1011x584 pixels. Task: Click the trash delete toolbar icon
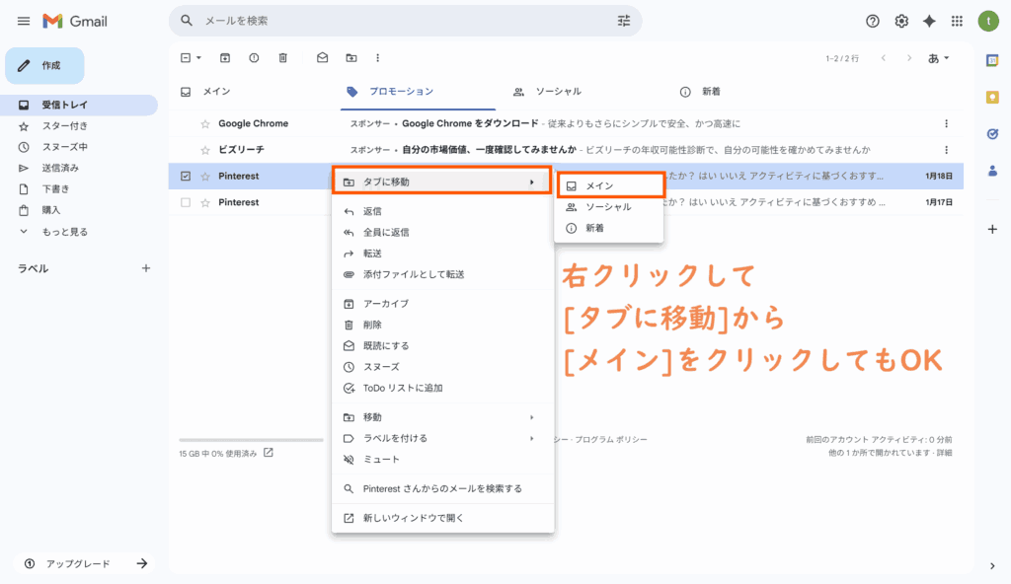click(x=282, y=58)
